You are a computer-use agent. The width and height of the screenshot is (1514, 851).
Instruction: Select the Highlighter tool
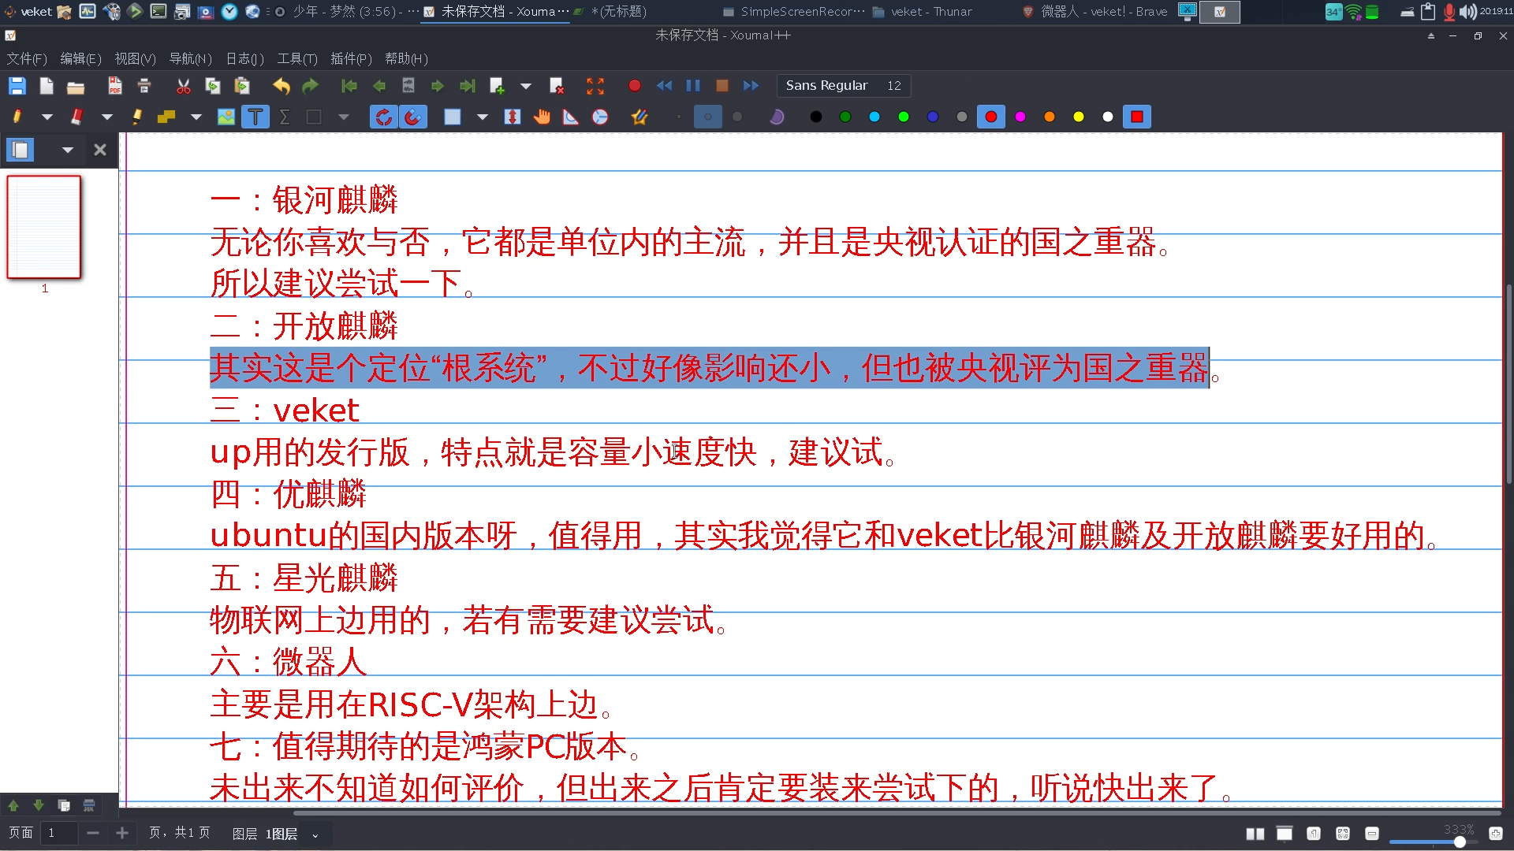point(136,117)
